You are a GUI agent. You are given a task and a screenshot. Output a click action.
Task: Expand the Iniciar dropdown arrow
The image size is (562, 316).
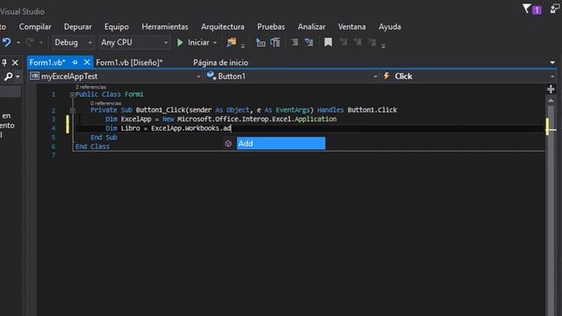pyautogui.click(x=214, y=43)
